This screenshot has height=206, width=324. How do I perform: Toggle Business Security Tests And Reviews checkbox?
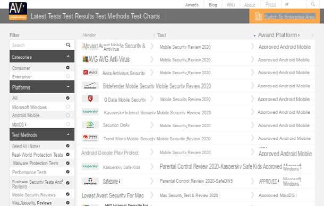67,183
